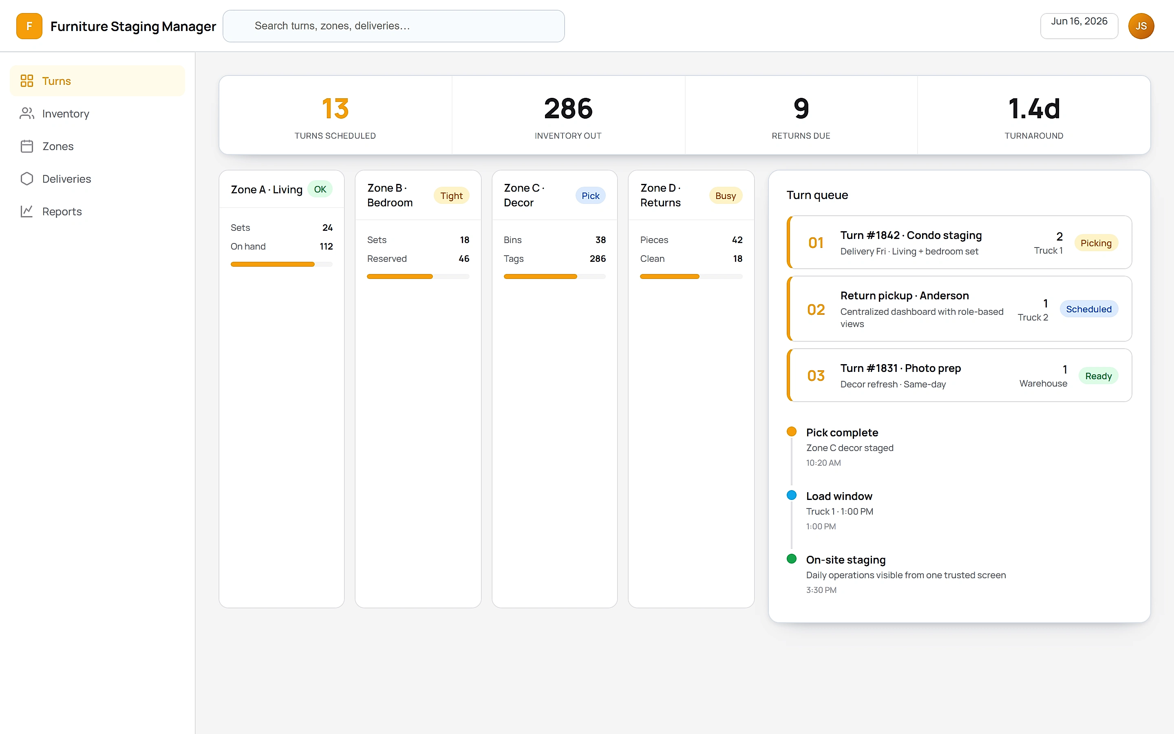Click queue number 02

coord(816,309)
